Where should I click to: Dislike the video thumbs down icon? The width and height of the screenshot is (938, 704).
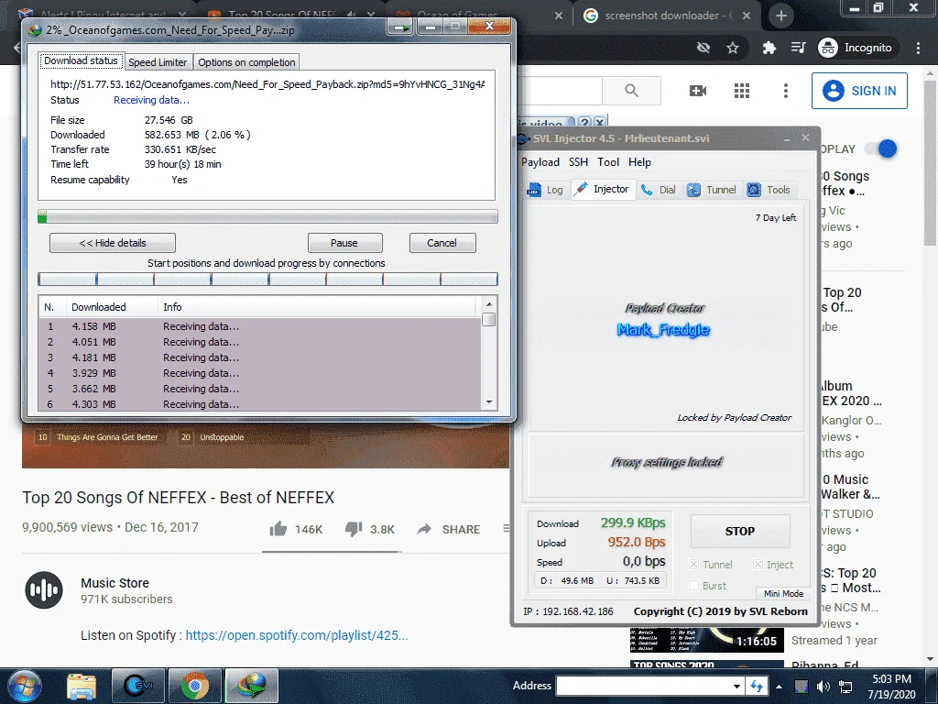pyautogui.click(x=354, y=529)
